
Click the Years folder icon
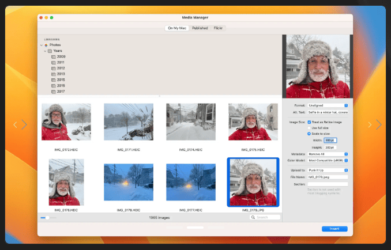50,51
